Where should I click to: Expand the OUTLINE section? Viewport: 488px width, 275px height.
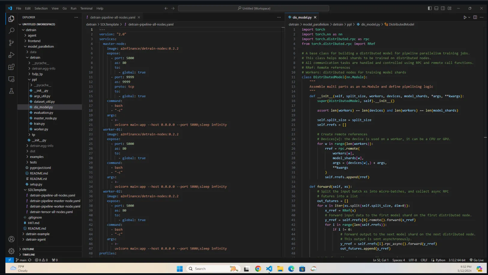(28, 249)
